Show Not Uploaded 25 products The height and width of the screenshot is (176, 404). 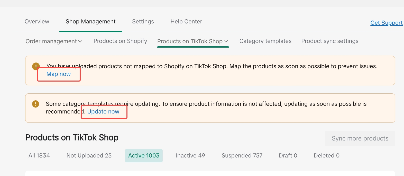[x=89, y=156]
